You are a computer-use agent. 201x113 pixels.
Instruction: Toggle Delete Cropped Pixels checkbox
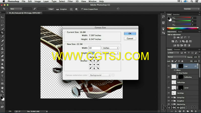pyautogui.click(x=82, y=9)
